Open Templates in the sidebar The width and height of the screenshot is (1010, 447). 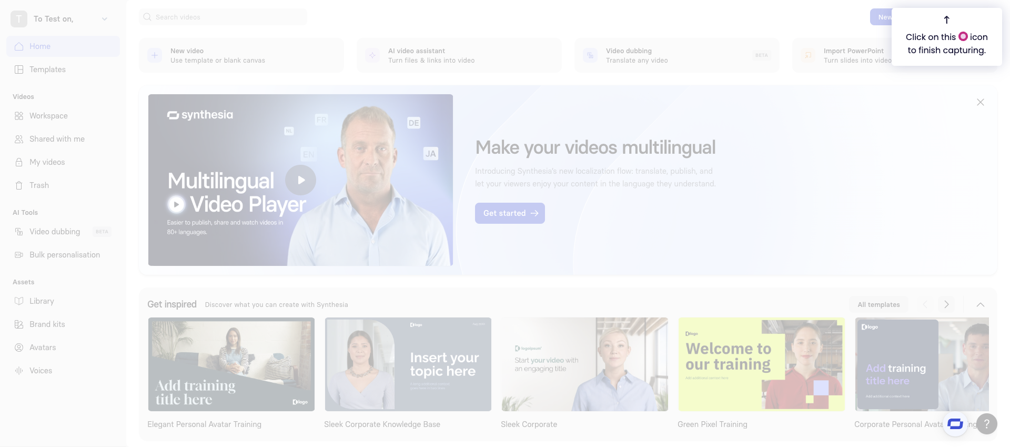point(63,69)
